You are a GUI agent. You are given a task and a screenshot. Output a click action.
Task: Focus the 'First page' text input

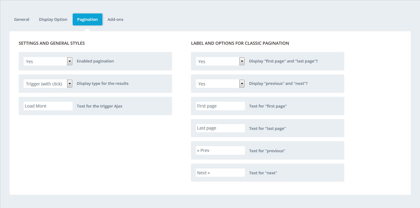point(220,106)
